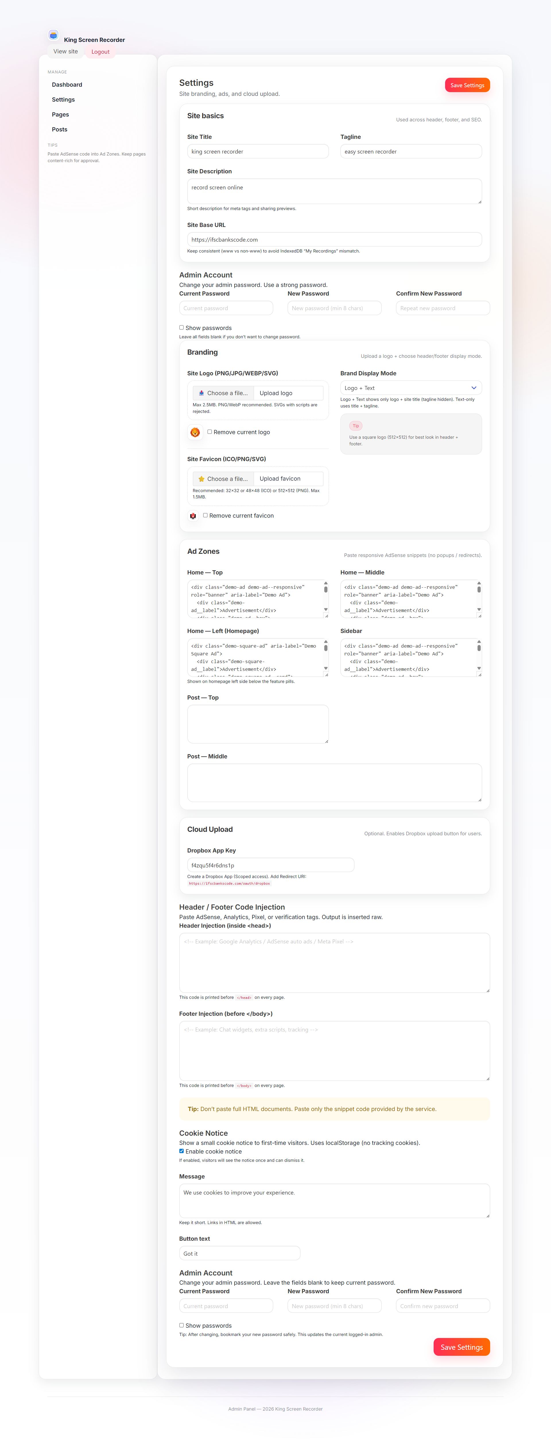Toggle first Show passwords checkbox under Admin Account
551x1441 pixels.
point(181,328)
